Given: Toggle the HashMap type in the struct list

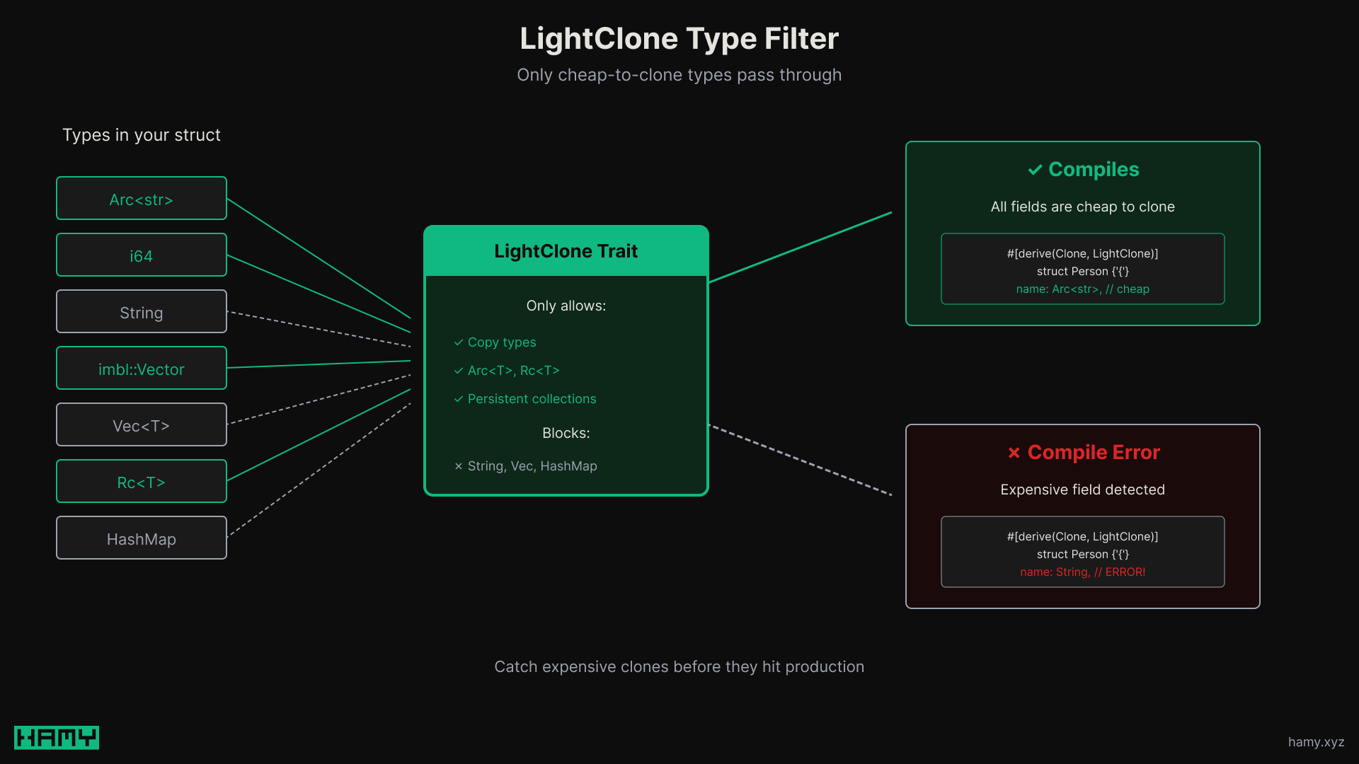Looking at the screenshot, I should [x=141, y=538].
